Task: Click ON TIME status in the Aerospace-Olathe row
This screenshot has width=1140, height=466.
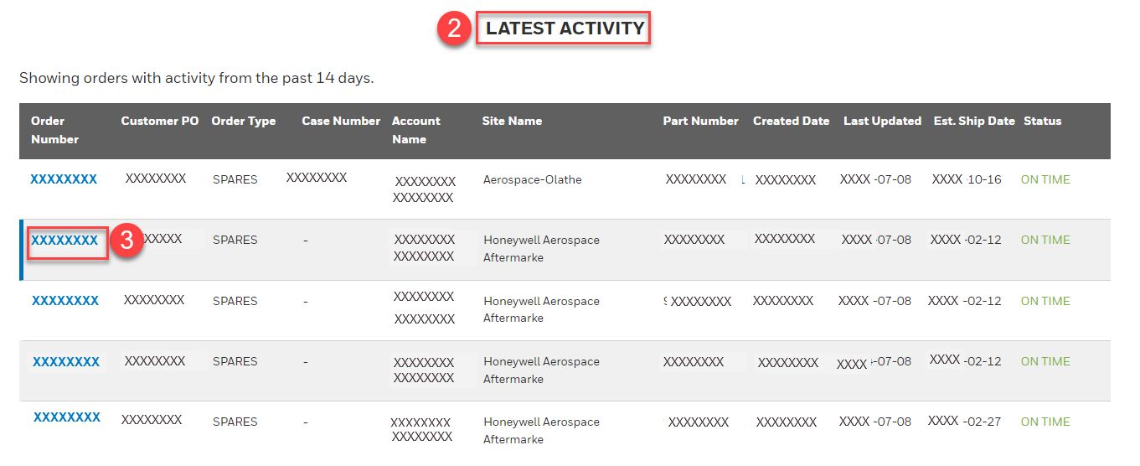Action: pos(1045,179)
